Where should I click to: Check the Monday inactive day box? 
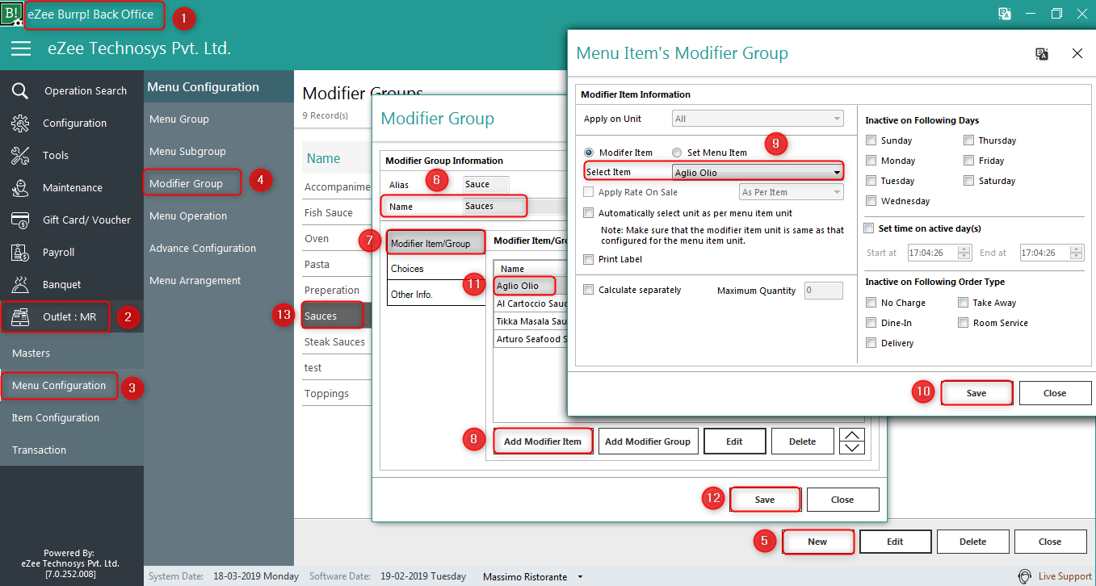[871, 161]
